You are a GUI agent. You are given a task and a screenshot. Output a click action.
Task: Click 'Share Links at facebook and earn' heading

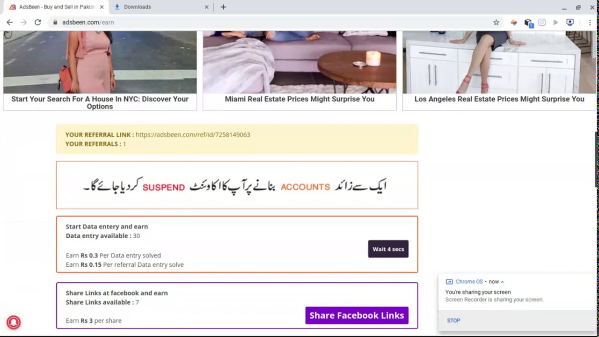tap(117, 293)
